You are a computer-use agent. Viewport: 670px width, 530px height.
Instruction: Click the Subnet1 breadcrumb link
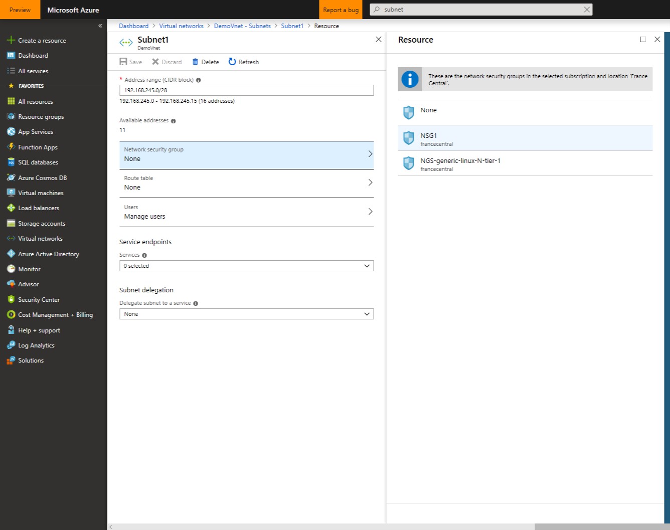point(292,26)
